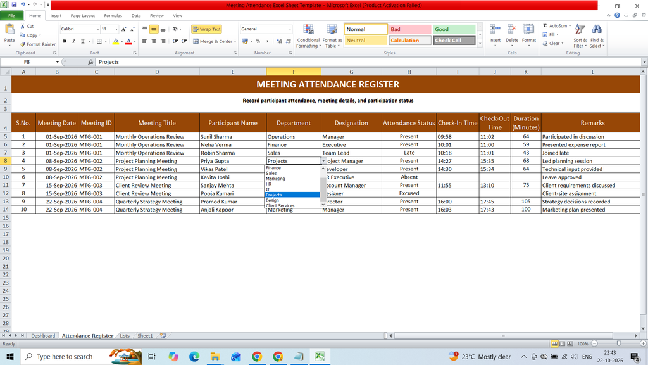Switch to the Page Layout tab
Viewport: 648px width, 365px height.
pyautogui.click(x=83, y=16)
